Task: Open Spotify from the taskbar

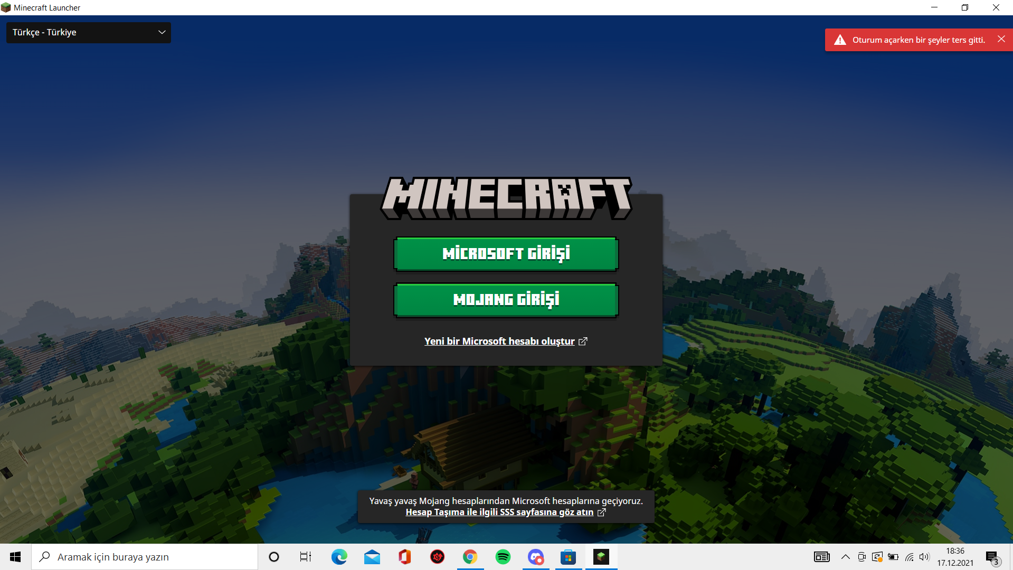Action: (503, 557)
